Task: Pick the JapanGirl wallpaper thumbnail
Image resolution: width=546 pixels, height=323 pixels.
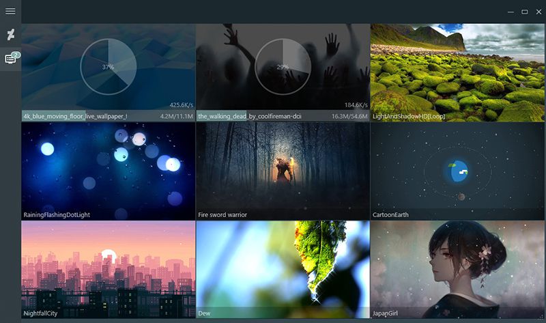Action: coord(457,269)
